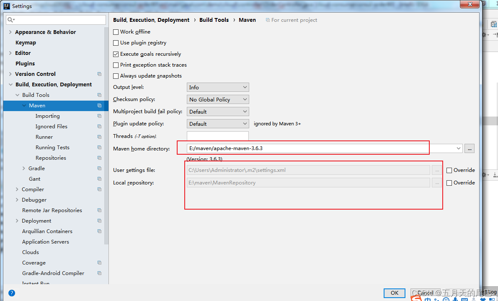498x301 pixels.
Task: Expand the Gradle node
Action: [x=24, y=169]
